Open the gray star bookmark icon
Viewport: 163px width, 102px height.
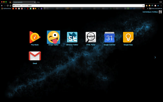click(39, 8)
